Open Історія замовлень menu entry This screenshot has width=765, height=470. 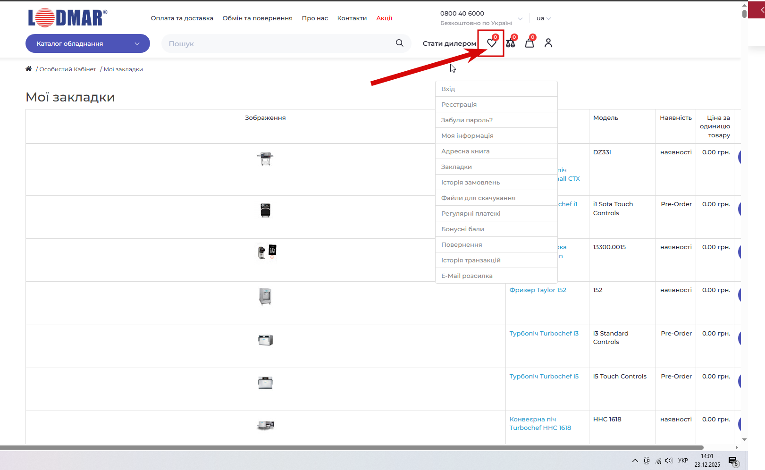click(x=496, y=182)
